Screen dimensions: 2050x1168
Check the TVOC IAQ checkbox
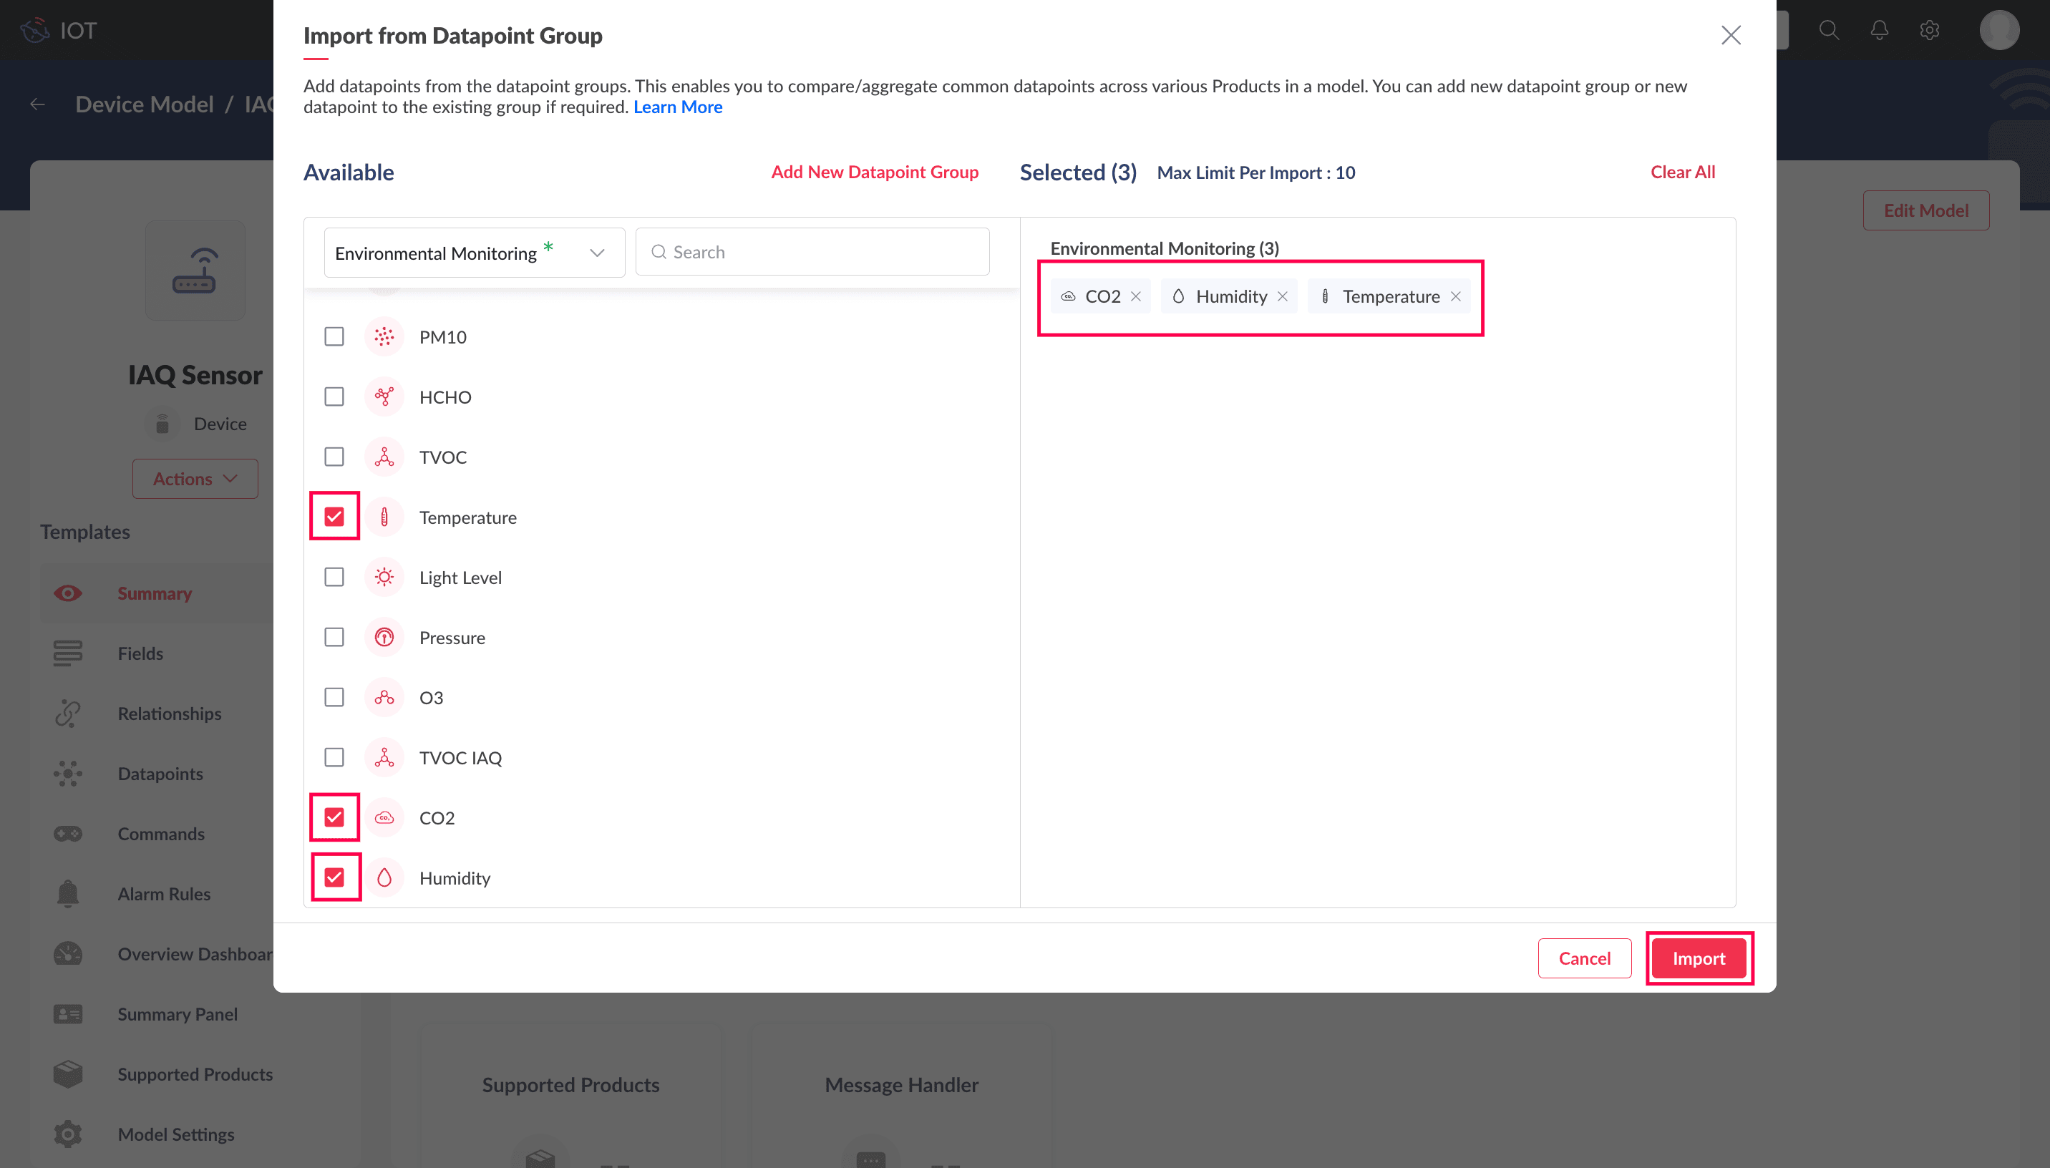pyautogui.click(x=334, y=757)
